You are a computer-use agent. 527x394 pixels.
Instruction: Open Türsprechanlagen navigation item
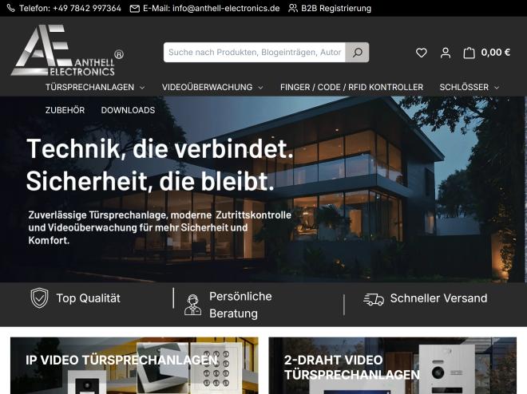pyautogui.click(x=89, y=87)
